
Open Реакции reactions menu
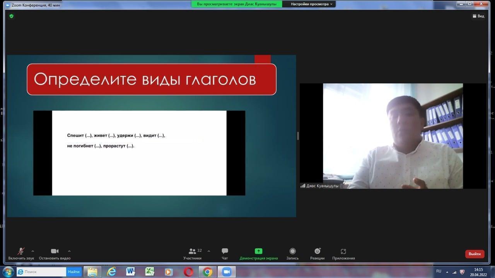[317, 251]
